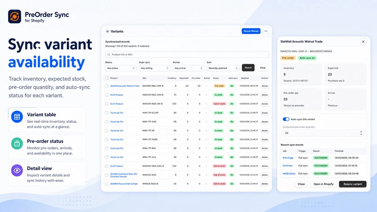Open sync job link finished at 08:55:45
The height and width of the screenshot is (212, 377).
click(x=288, y=158)
